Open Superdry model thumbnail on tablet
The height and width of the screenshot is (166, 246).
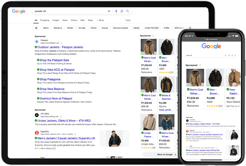(x=115, y=138)
